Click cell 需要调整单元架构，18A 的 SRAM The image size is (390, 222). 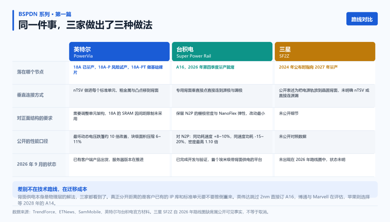120,119
